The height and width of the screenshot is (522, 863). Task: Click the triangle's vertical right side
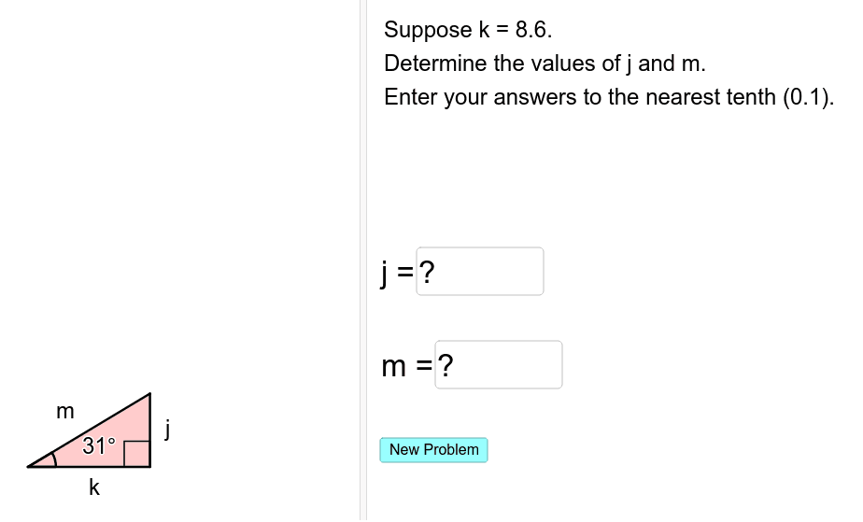[x=150, y=430]
